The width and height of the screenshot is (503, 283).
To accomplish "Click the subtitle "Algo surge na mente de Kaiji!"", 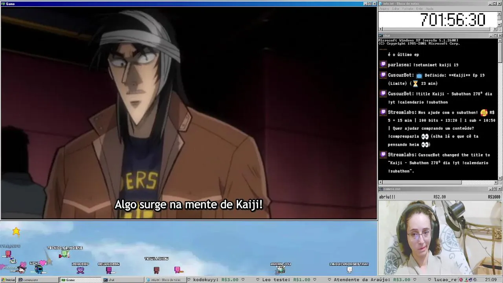I will coord(188,205).
